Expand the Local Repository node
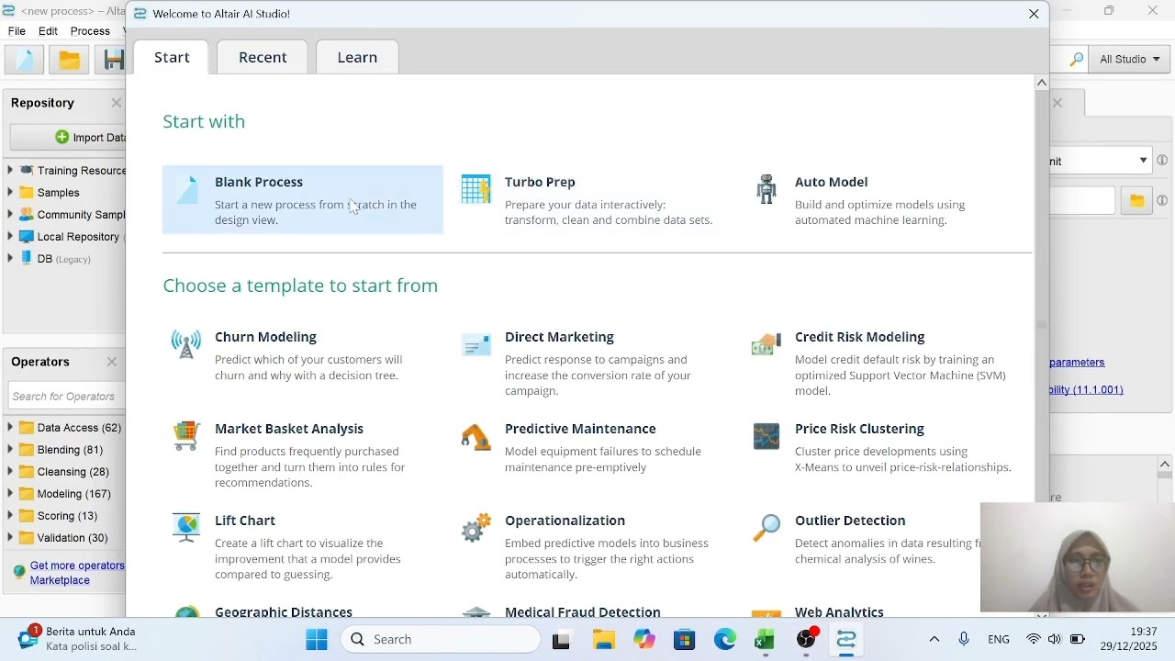 pos(10,236)
